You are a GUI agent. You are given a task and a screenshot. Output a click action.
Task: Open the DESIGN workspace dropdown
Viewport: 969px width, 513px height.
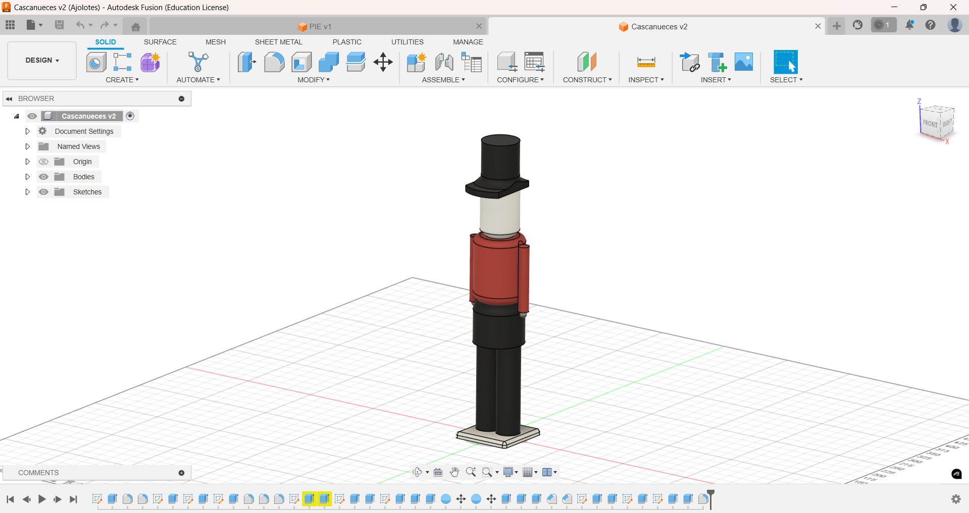[x=42, y=61]
